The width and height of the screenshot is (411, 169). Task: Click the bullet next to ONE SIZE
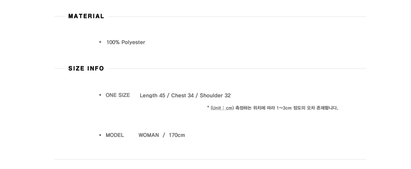(x=100, y=95)
